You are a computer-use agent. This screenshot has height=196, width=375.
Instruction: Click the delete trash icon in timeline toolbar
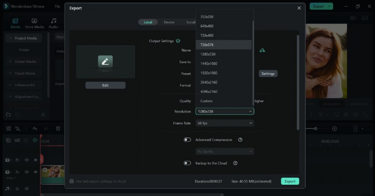[58, 128]
